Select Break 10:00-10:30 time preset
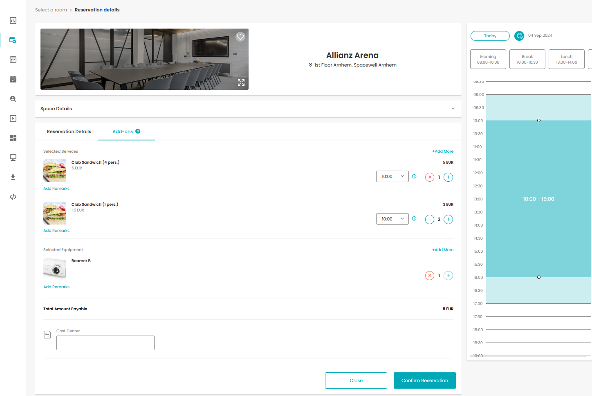 point(527,59)
